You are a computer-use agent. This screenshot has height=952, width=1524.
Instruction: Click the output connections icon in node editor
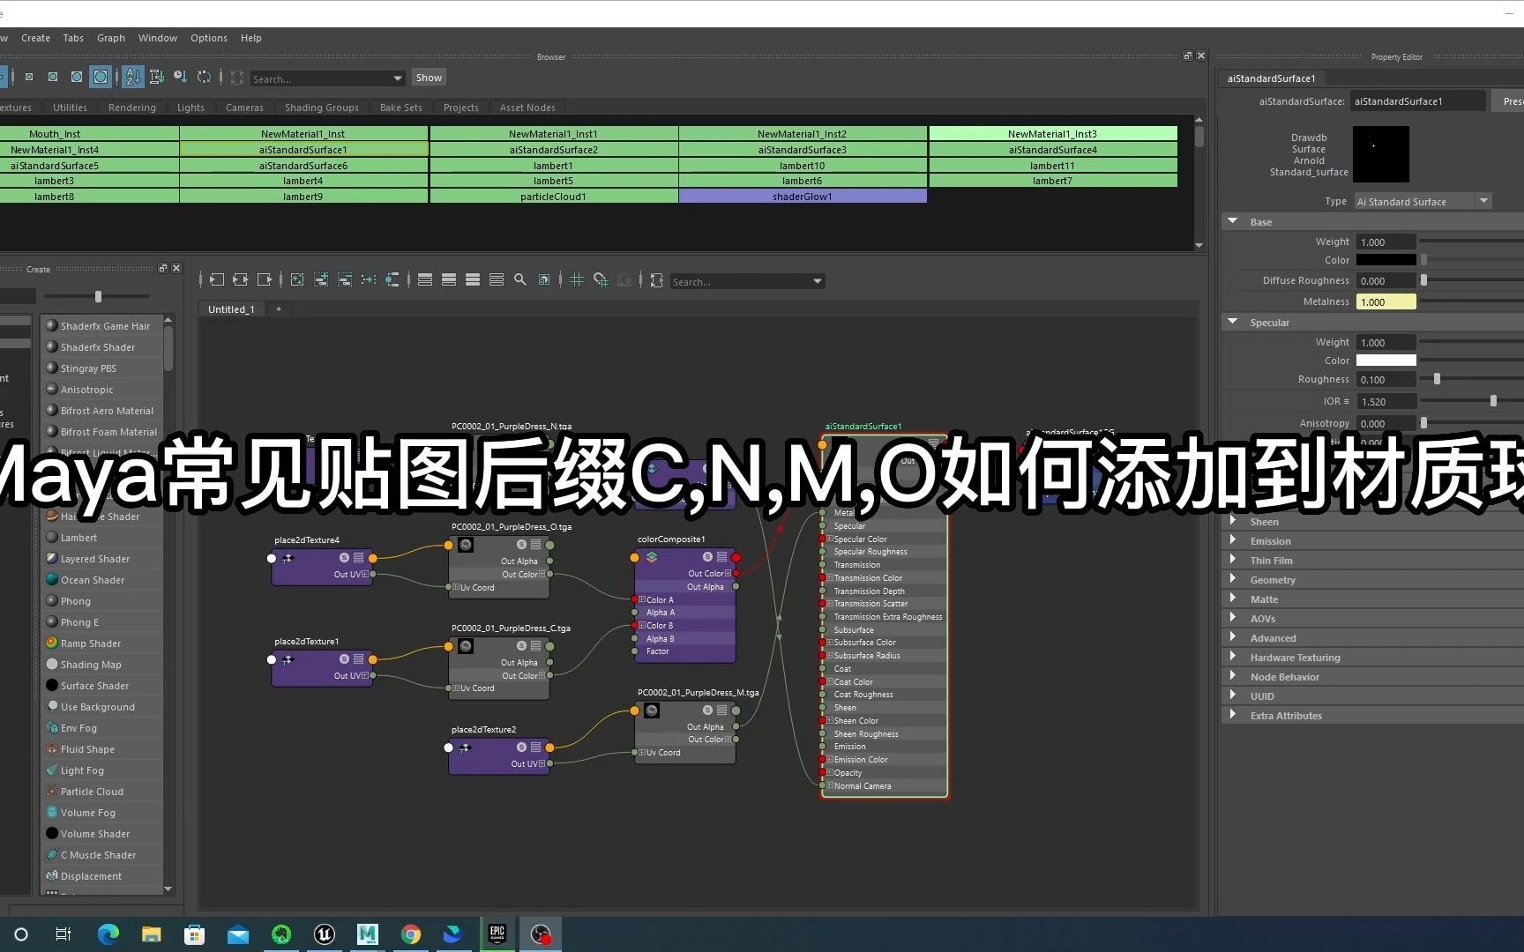pyautogui.click(x=264, y=279)
